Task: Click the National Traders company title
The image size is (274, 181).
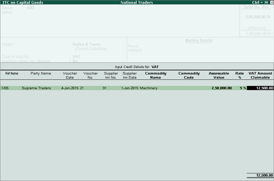Action: pos(137,2)
